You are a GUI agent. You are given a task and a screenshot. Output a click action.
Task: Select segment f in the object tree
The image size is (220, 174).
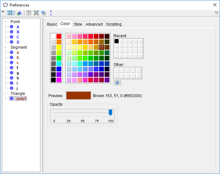(x=18, y=68)
